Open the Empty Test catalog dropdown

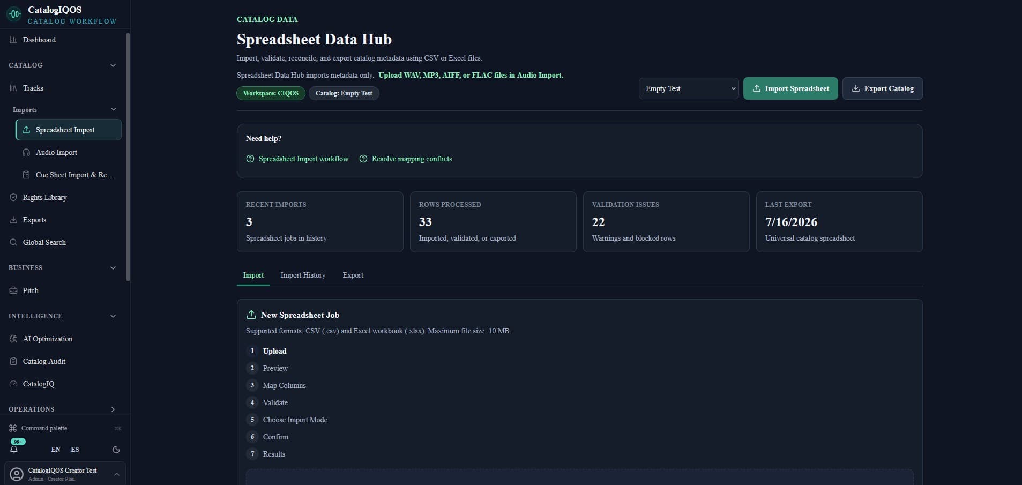tap(689, 88)
